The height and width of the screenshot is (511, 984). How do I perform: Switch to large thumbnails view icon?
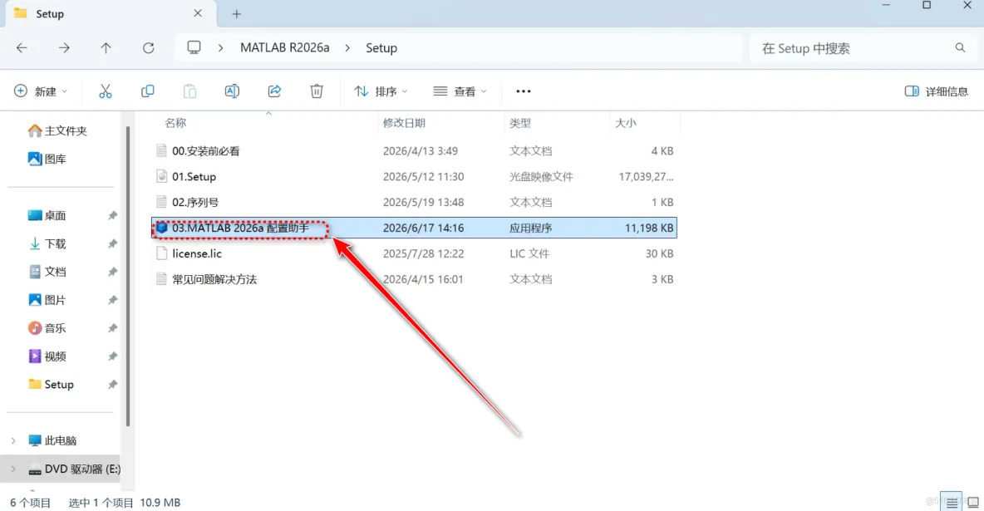tap(972, 502)
